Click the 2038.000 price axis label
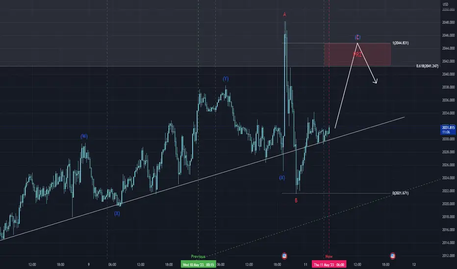Image resolution: width=457 pixels, height=269 pixels. [x=448, y=87]
